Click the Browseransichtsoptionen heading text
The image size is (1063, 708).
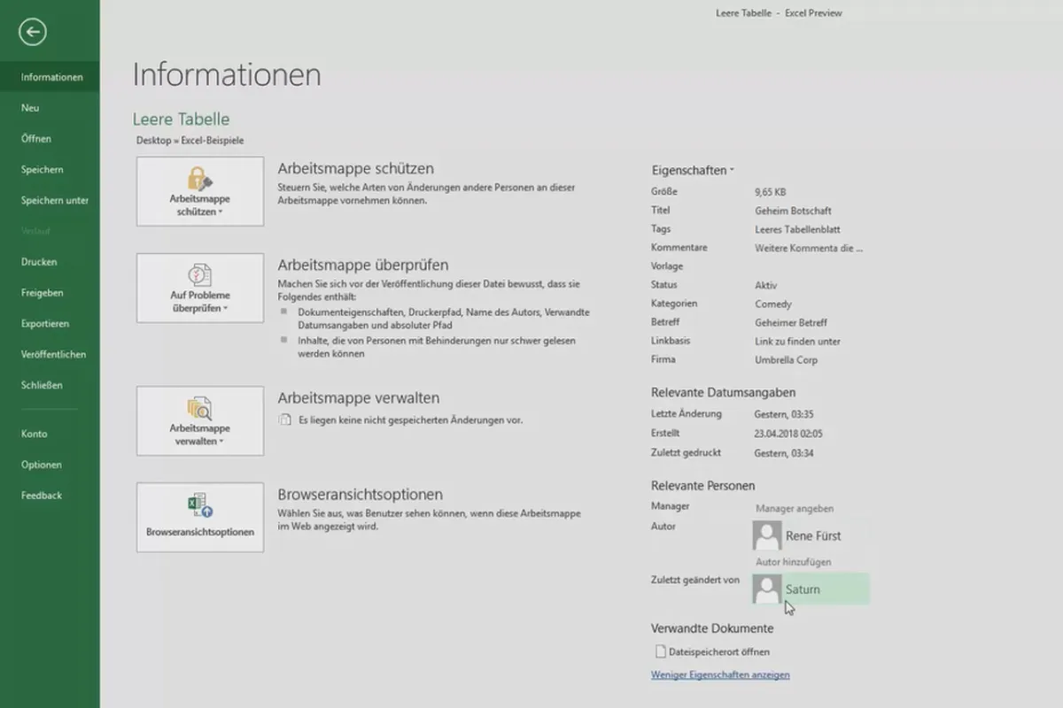(361, 495)
